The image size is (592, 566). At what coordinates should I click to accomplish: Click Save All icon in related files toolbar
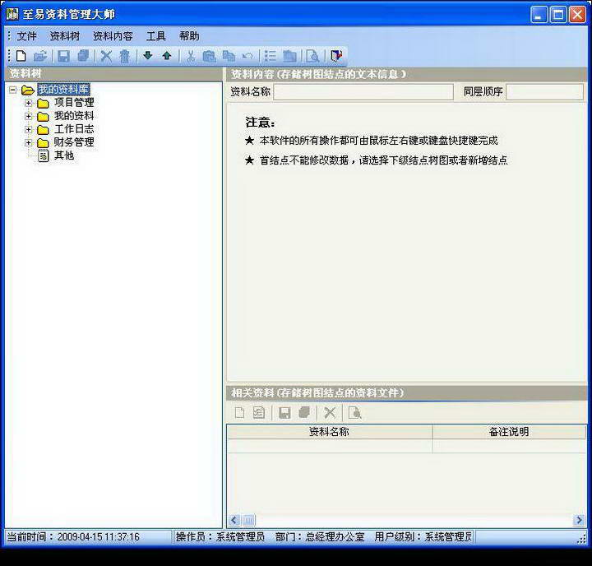(304, 412)
